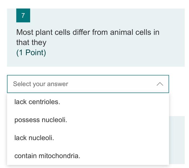Click the words 'that they' in the question

(31, 43)
